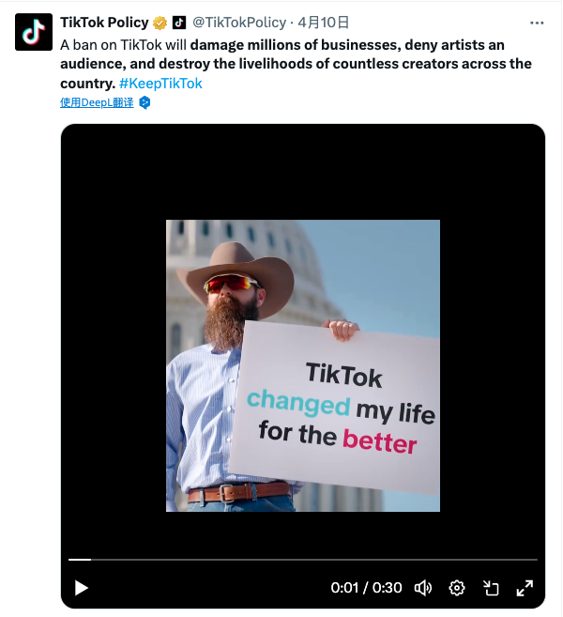Click the small TikTok affiliation badge
The height and width of the screenshot is (617, 563).
pyautogui.click(x=179, y=23)
